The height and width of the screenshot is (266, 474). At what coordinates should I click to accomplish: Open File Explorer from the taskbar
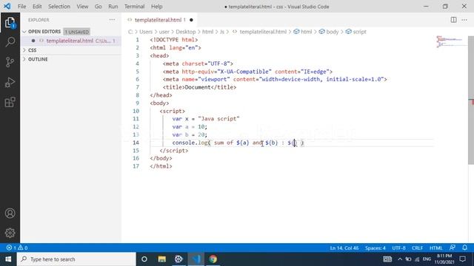[x=161, y=259]
